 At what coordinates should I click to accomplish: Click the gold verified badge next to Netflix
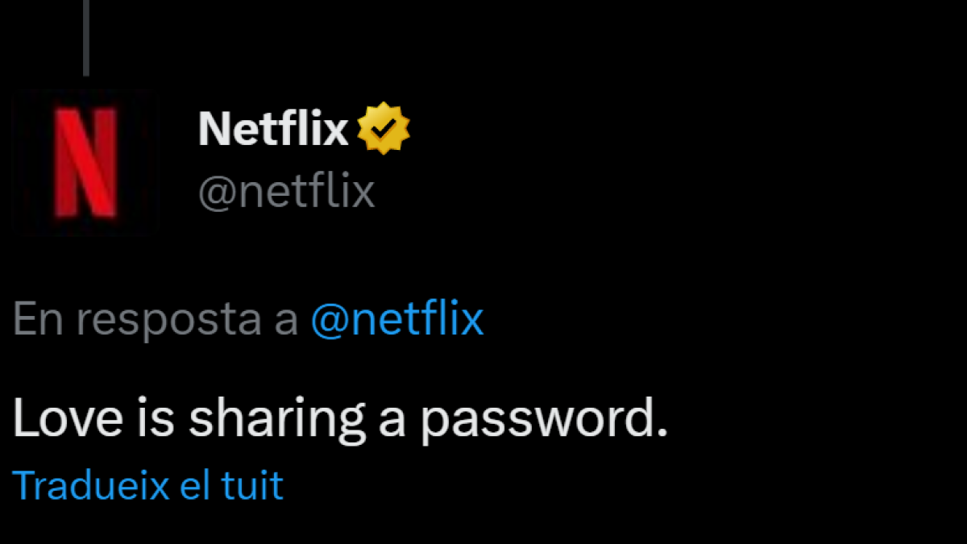[x=383, y=127]
